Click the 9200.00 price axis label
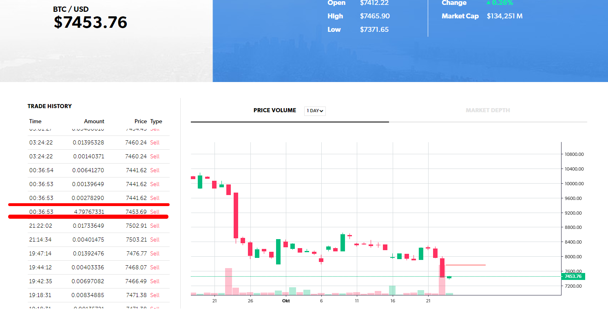Viewport: 608px width, 324px height. click(574, 213)
